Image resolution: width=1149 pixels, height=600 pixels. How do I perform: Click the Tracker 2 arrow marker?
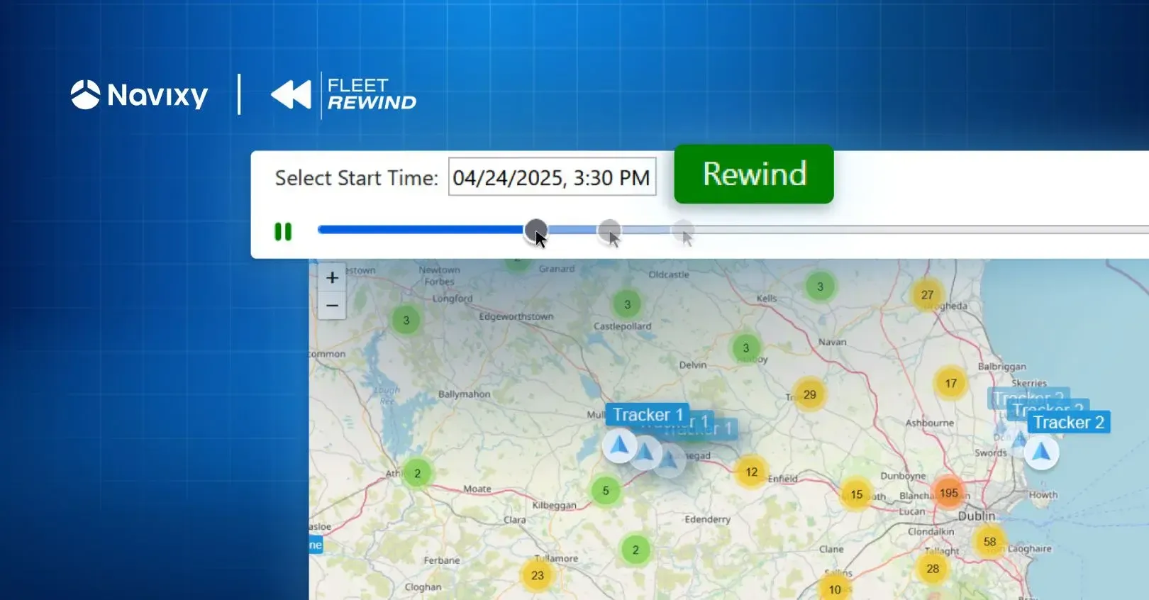[x=1040, y=452]
